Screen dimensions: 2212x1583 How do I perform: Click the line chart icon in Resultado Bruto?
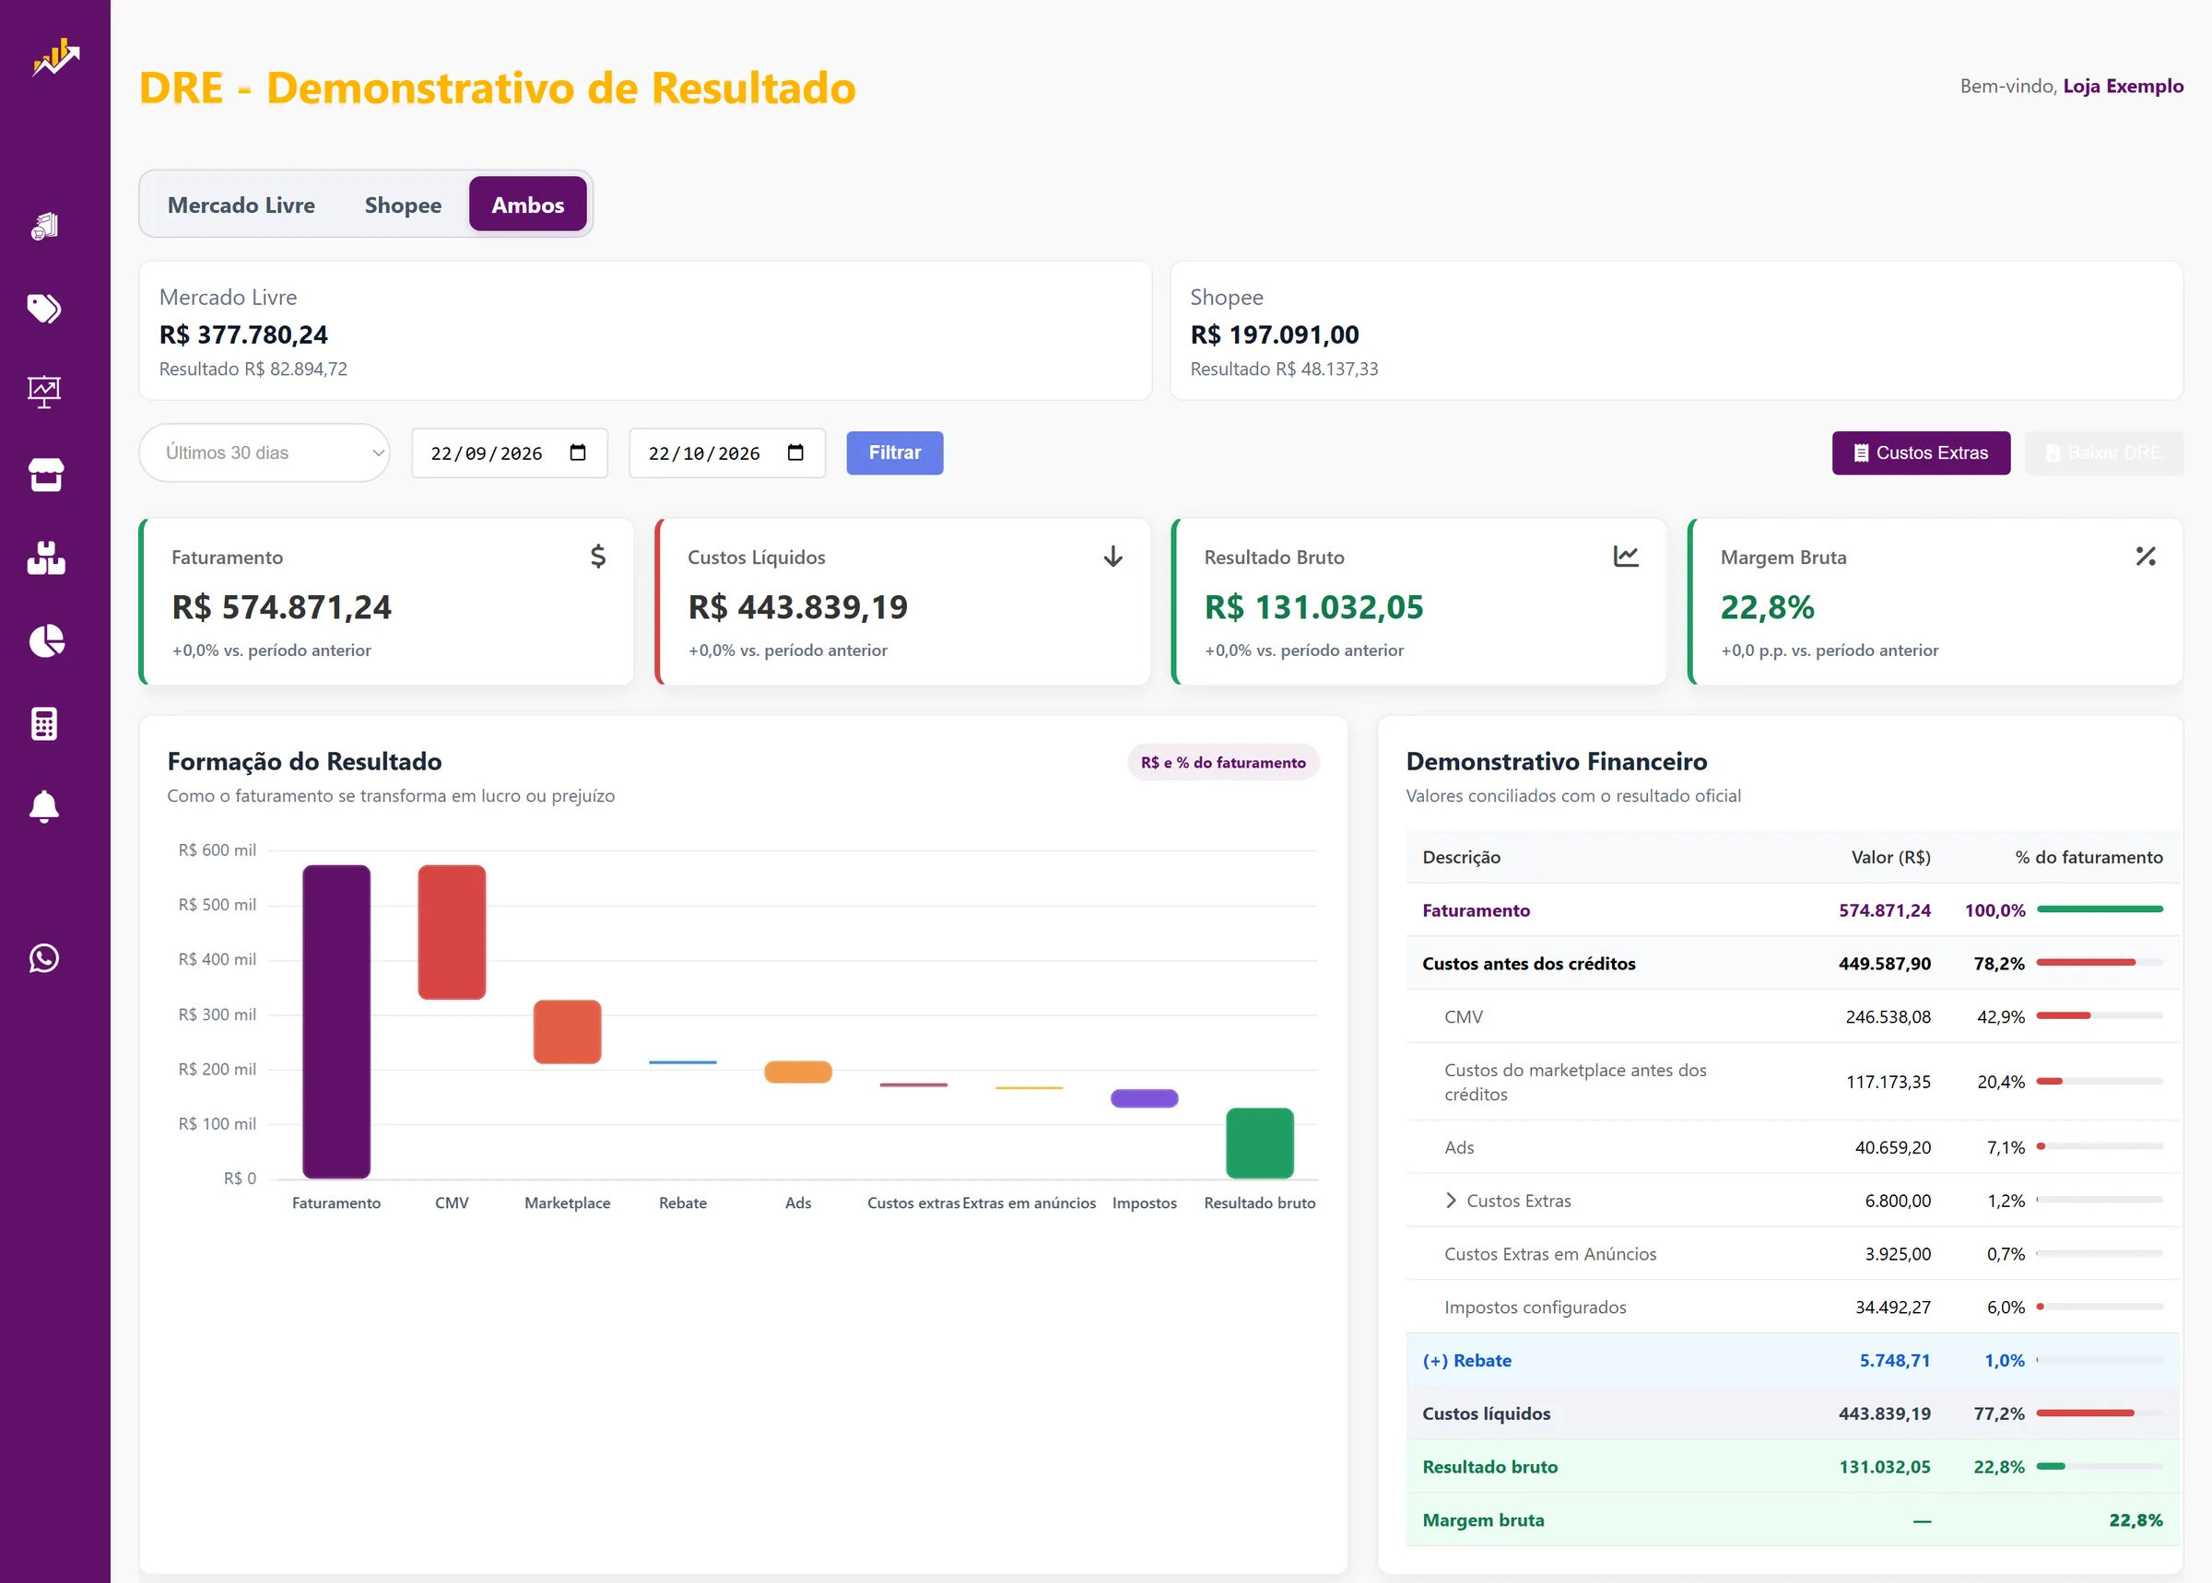[1626, 556]
